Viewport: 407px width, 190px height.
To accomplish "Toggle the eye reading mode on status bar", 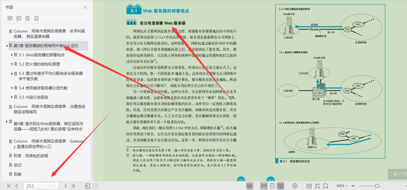I will tap(250, 186).
